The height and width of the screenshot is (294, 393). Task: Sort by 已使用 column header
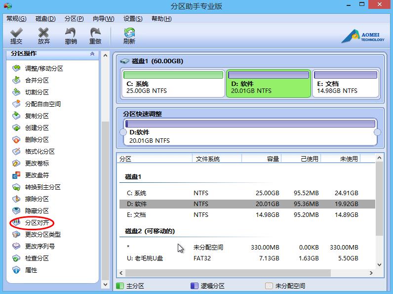point(301,159)
